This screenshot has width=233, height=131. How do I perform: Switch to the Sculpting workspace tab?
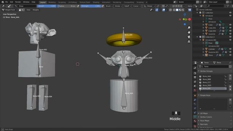(x=62, y=2)
